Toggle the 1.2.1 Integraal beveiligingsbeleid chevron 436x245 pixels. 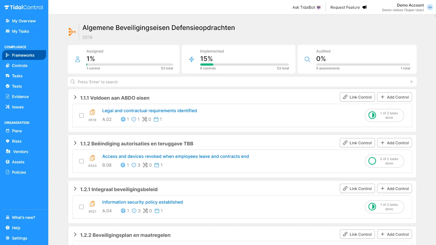coord(75,189)
